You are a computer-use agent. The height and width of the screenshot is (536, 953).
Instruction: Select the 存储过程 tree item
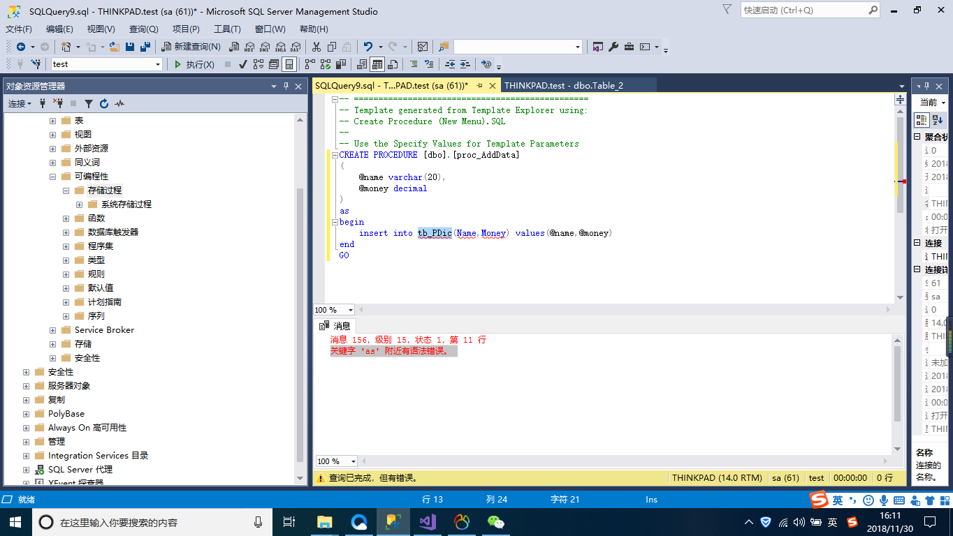coord(105,191)
